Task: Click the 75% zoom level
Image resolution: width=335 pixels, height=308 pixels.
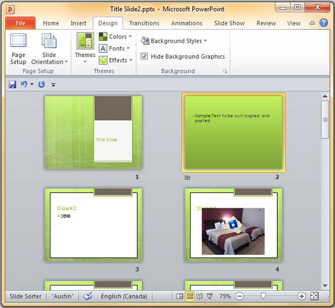Action: (225, 296)
